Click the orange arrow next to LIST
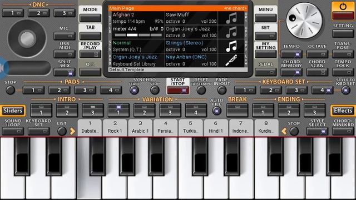Screen dimensions: 356x200 (72, 131)
